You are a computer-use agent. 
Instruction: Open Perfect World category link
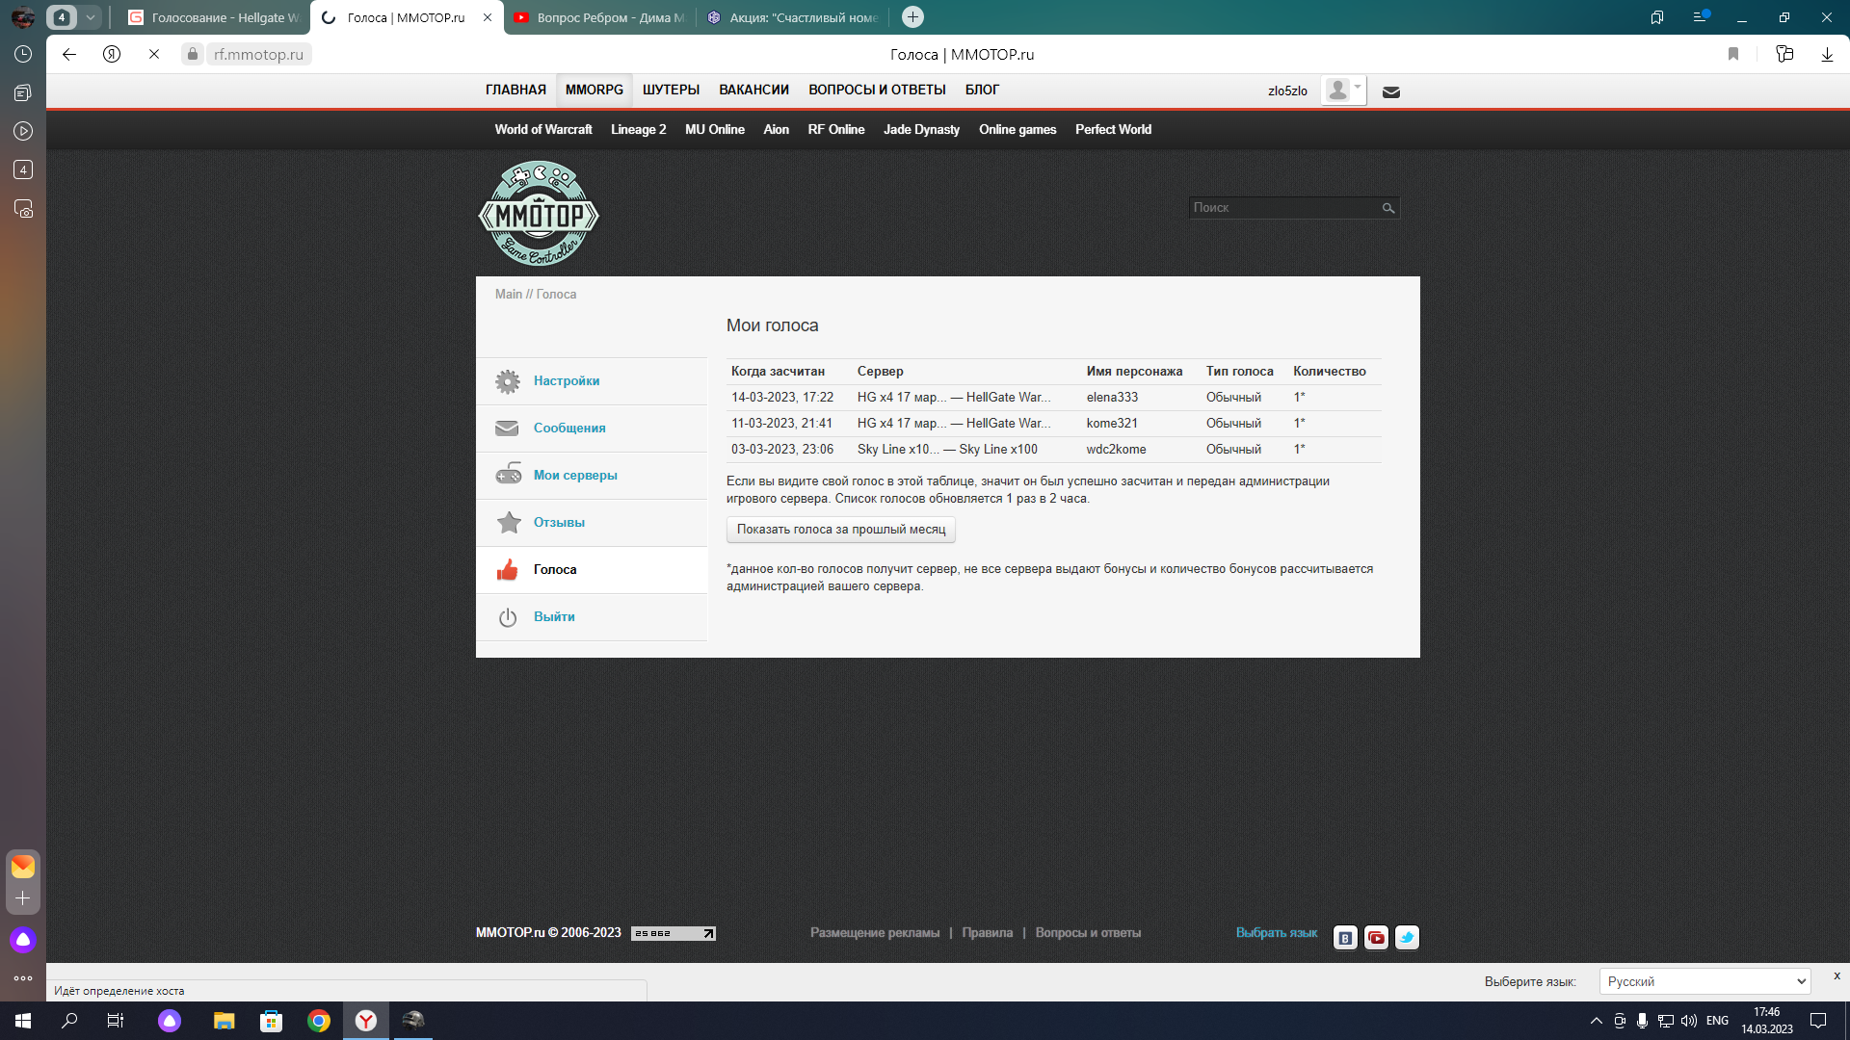pos(1113,129)
